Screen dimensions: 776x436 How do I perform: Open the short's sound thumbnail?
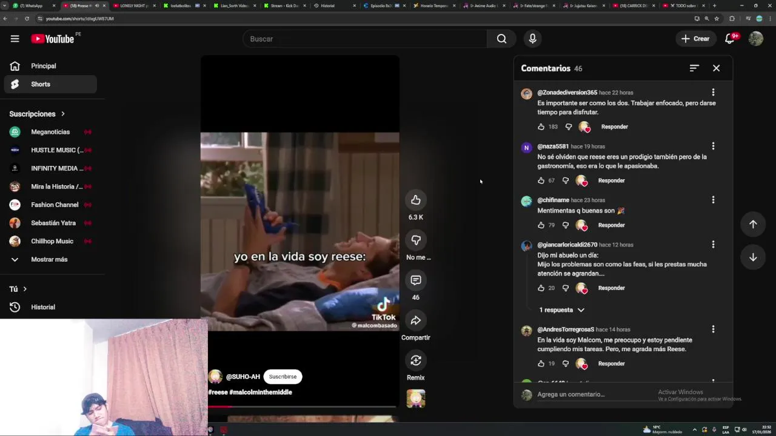tap(416, 398)
